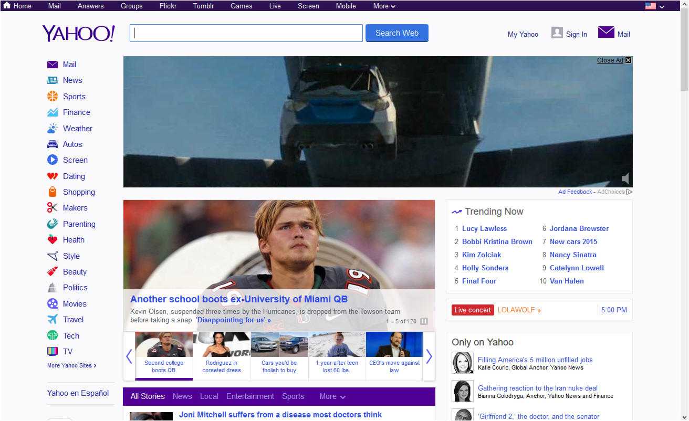
Task: Open Answers in the top navigation bar
Action: 90,6
